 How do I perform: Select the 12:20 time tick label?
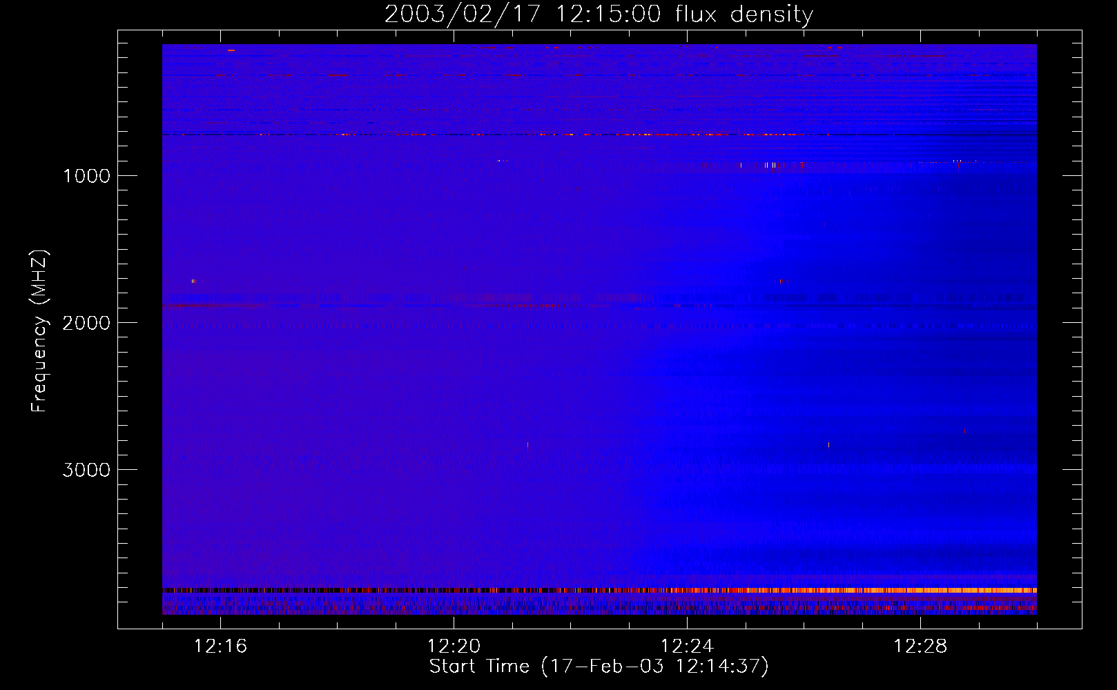[x=454, y=647]
